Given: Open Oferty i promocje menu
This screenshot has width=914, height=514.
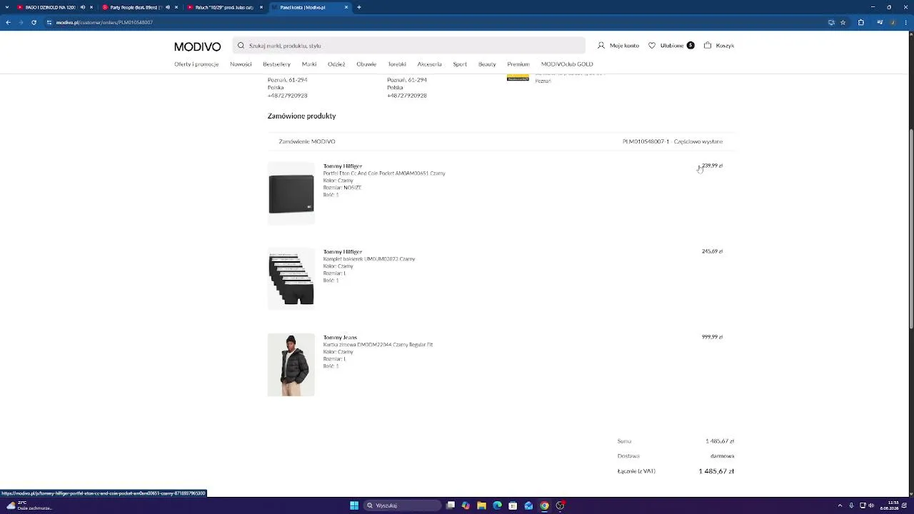Looking at the screenshot, I should click(x=196, y=64).
